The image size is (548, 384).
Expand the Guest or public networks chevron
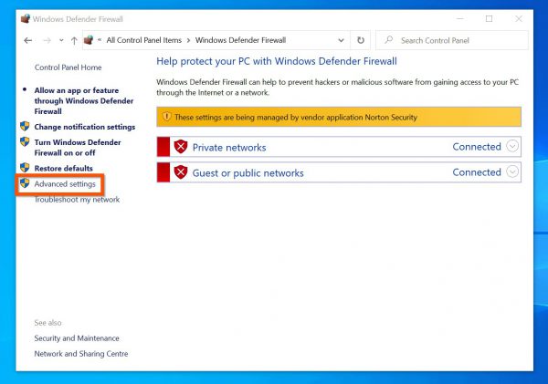tap(511, 172)
